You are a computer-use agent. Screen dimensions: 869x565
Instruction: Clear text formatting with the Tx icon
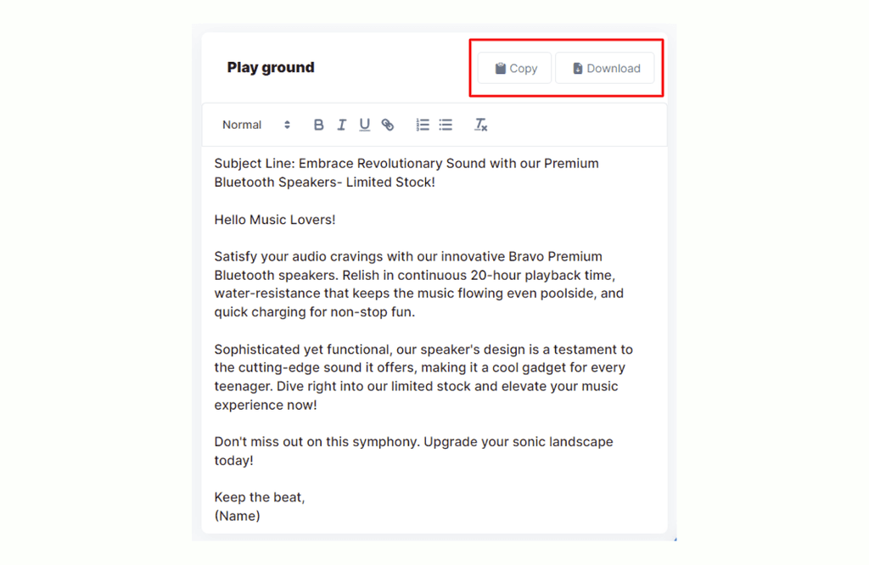tap(480, 124)
